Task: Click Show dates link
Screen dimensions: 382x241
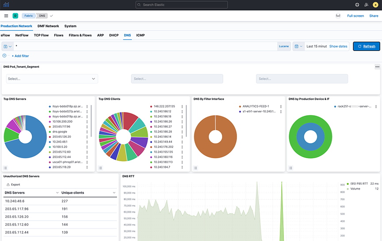Action: click(x=338, y=47)
